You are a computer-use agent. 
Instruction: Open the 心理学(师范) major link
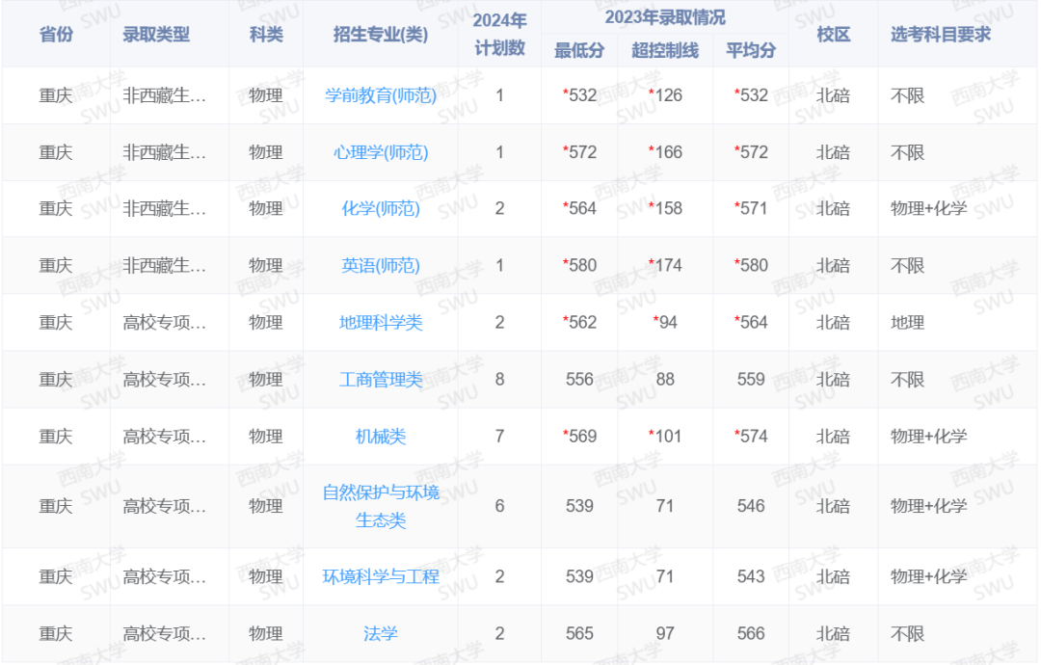(x=381, y=152)
